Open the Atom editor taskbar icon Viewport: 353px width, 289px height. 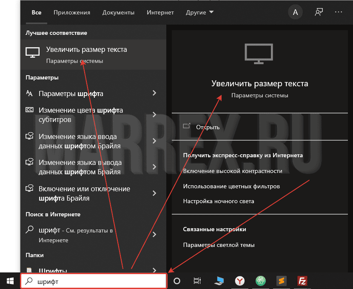pyautogui.click(x=261, y=280)
